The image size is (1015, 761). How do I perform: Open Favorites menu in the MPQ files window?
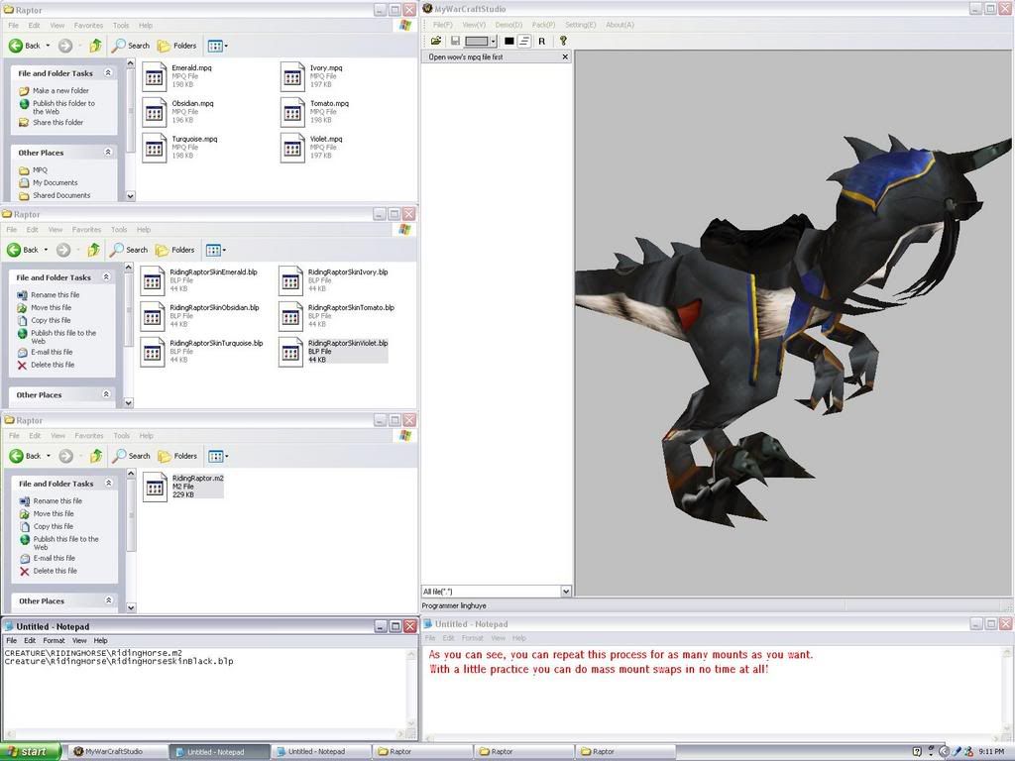[88, 25]
